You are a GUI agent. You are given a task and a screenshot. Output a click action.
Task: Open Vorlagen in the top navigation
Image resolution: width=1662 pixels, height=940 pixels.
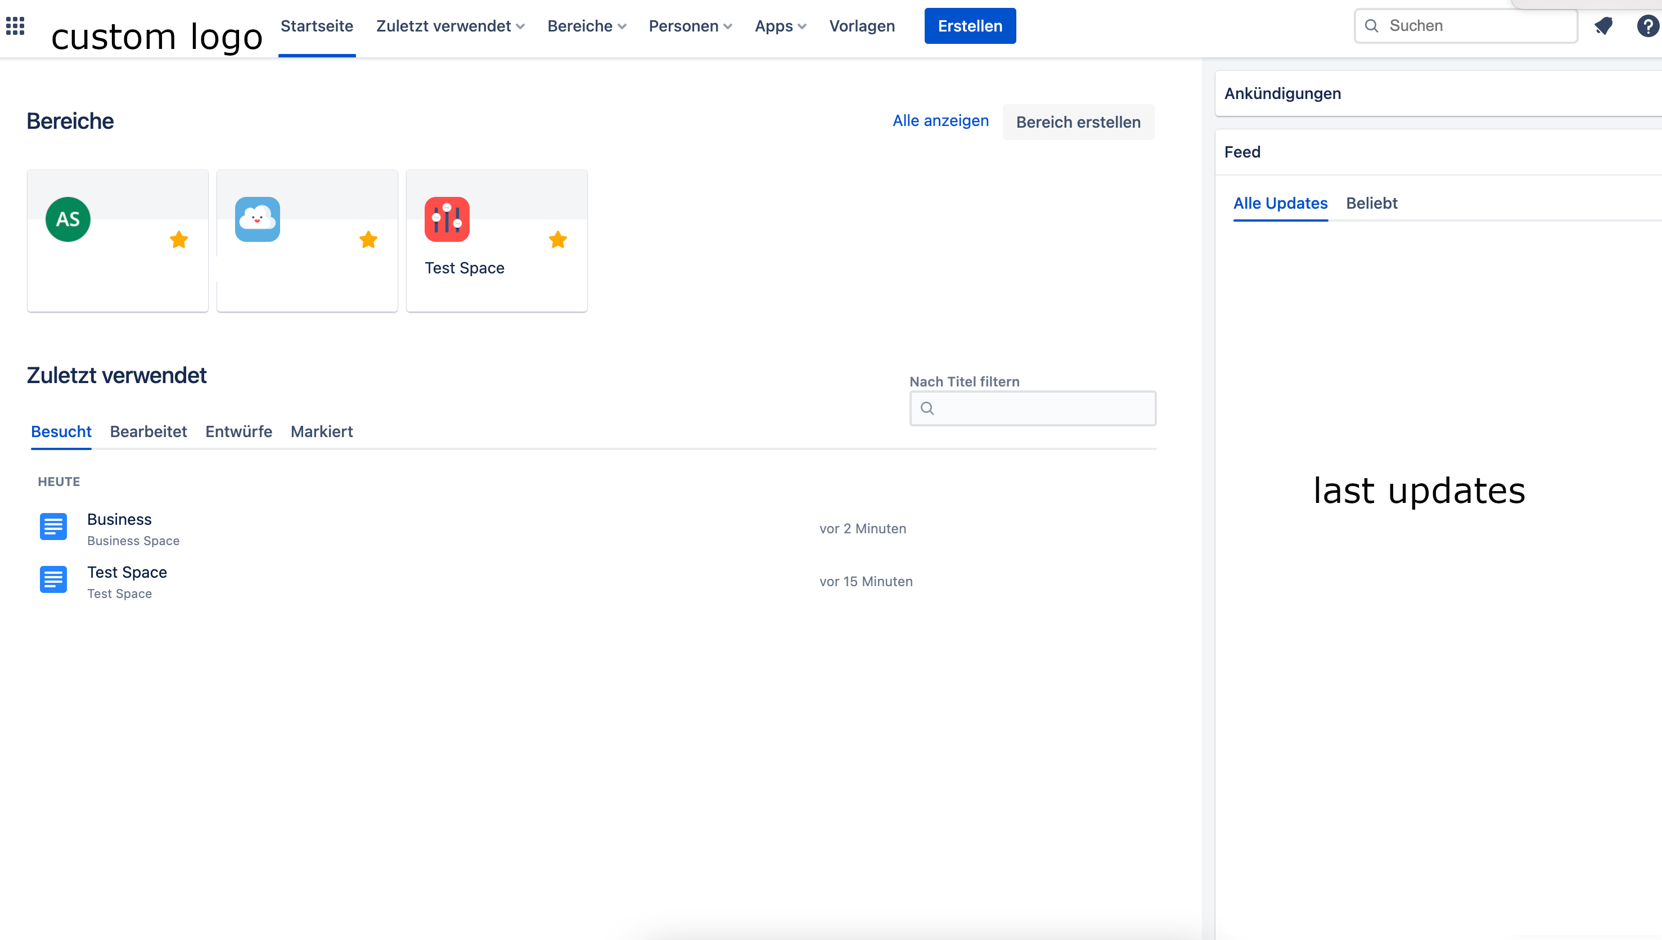tap(862, 26)
